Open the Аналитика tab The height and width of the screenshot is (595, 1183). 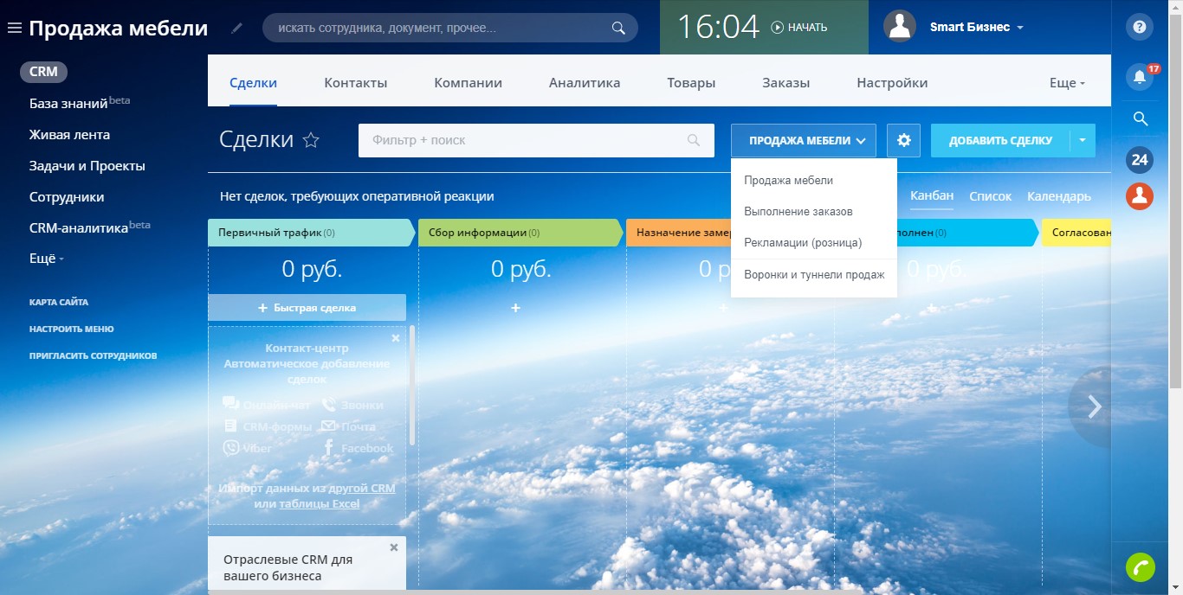[585, 83]
